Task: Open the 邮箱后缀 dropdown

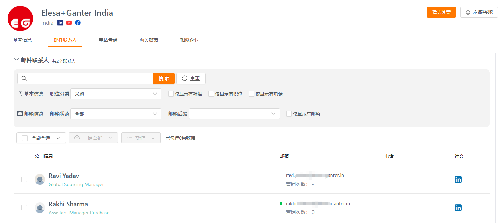Action: coord(234,114)
